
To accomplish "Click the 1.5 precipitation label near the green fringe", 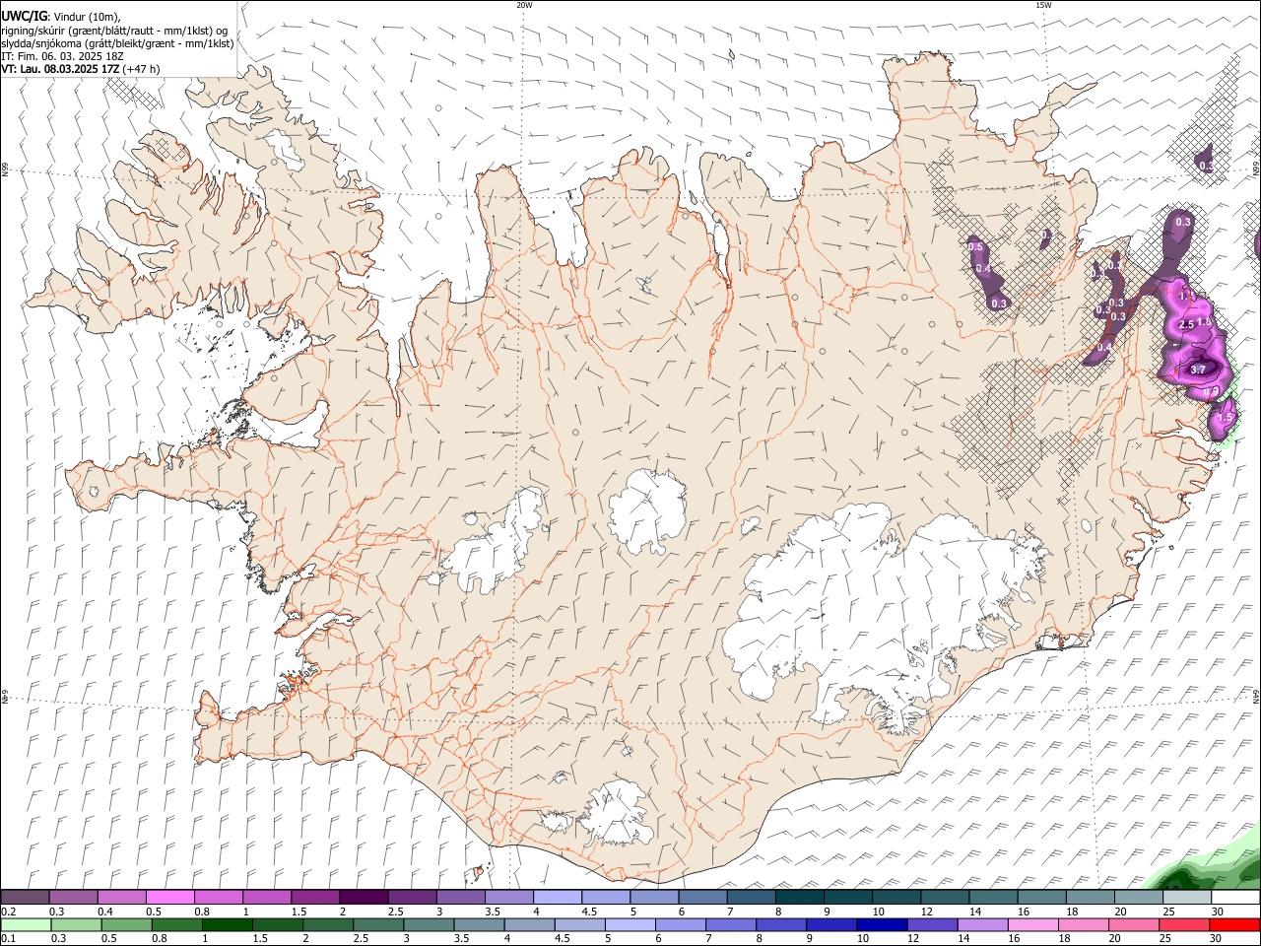I will point(1226,419).
